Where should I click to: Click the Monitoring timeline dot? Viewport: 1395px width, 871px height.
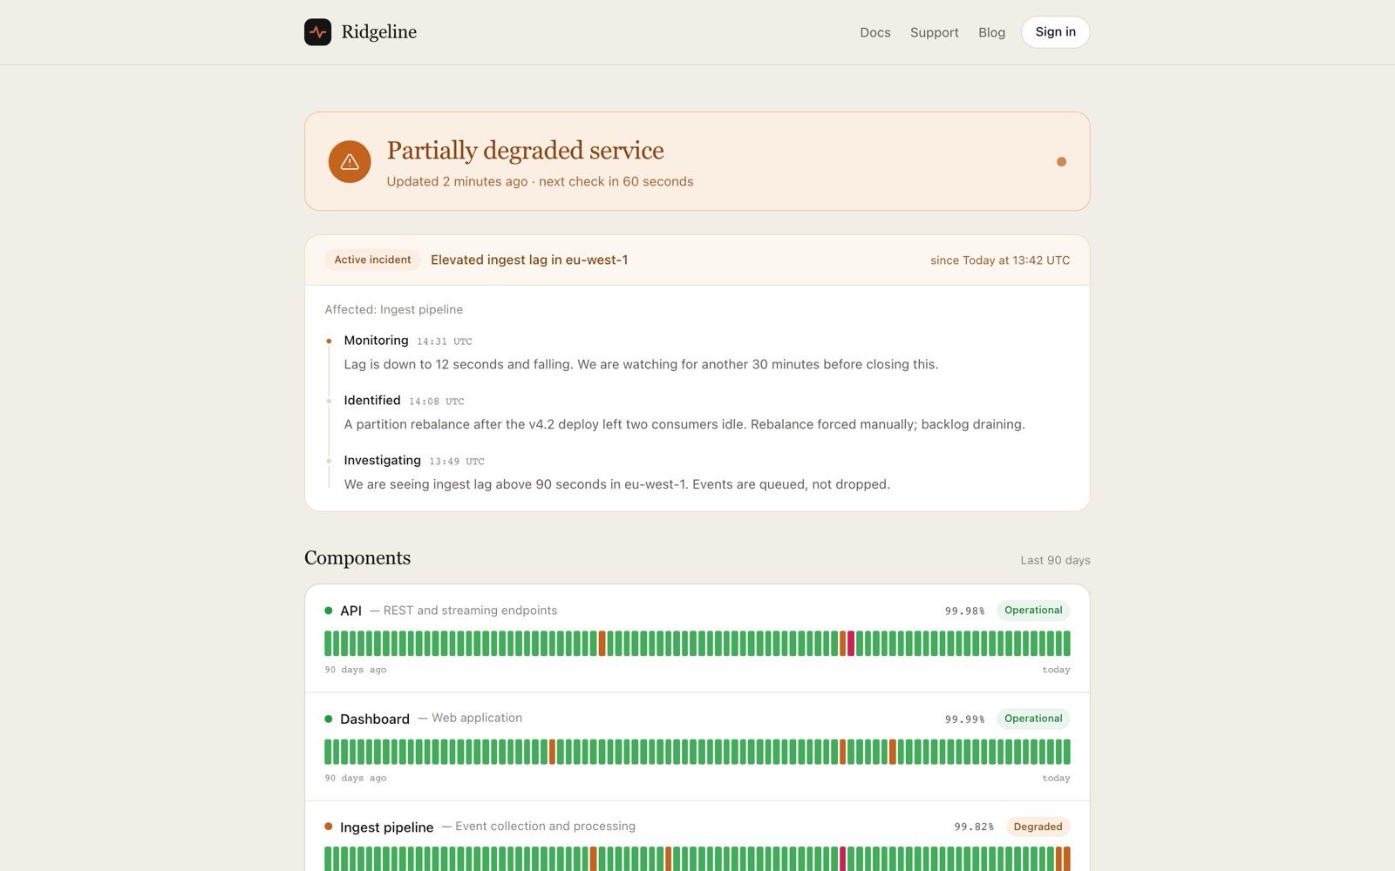click(329, 341)
